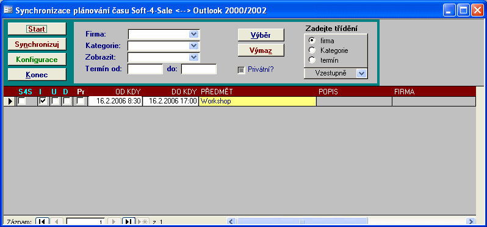Toggle the Privátní? checkbox
Image resolution: width=487 pixels, height=227 pixels.
click(x=241, y=70)
